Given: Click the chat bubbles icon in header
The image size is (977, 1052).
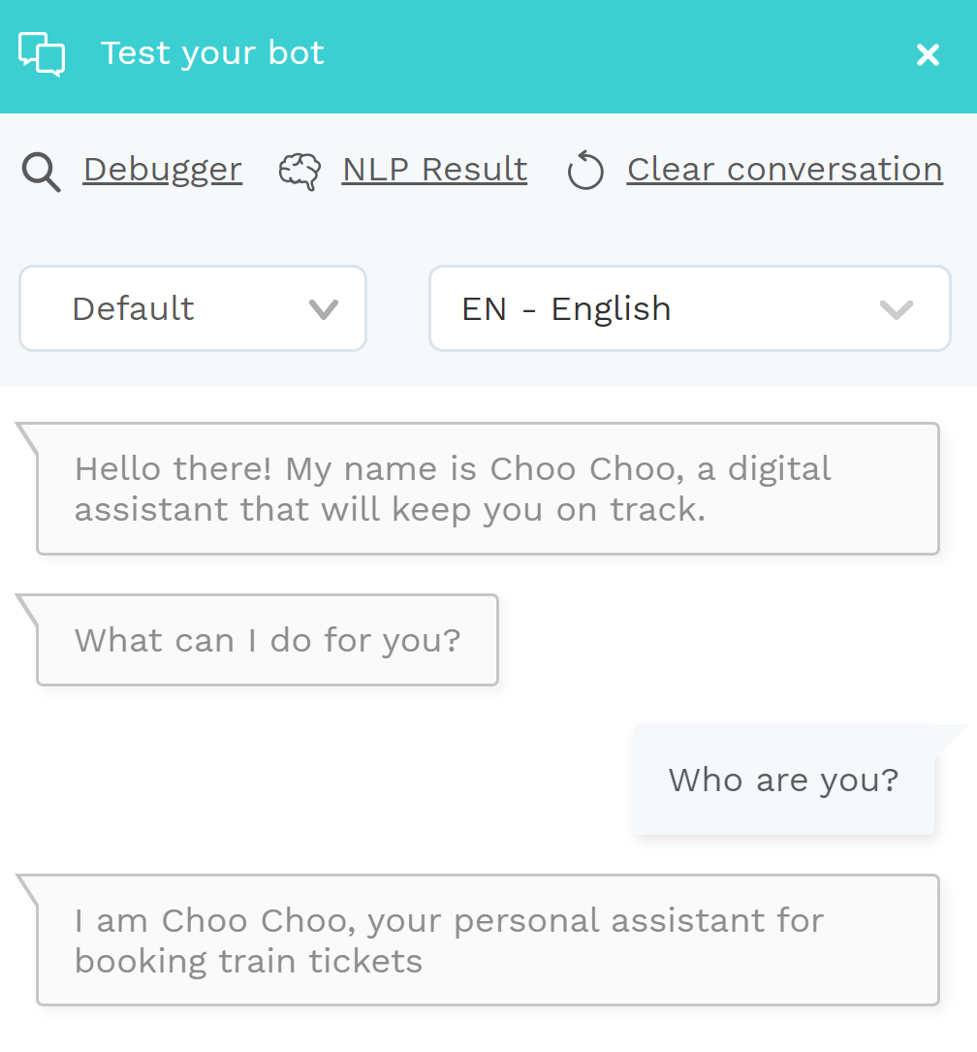Looking at the screenshot, I should click(42, 53).
